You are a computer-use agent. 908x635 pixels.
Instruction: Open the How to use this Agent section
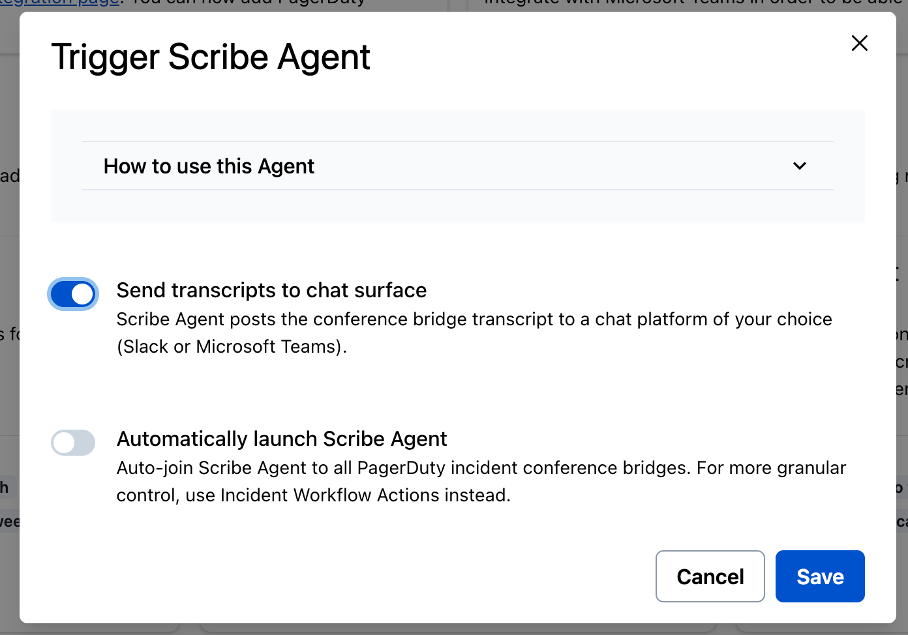click(458, 166)
